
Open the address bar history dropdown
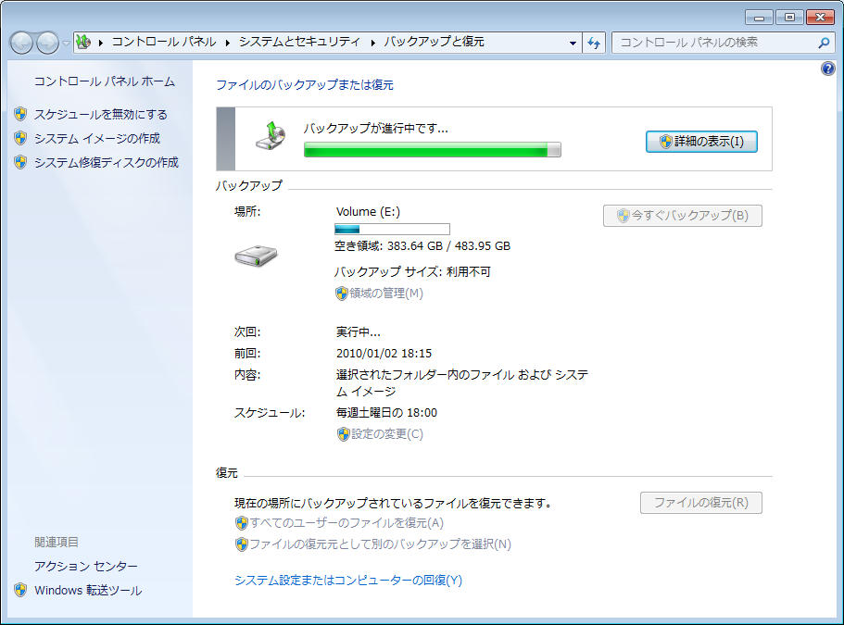tap(573, 43)
